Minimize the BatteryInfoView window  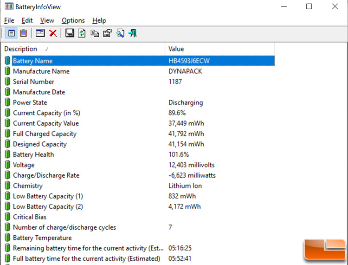click(x=284, y=6)
